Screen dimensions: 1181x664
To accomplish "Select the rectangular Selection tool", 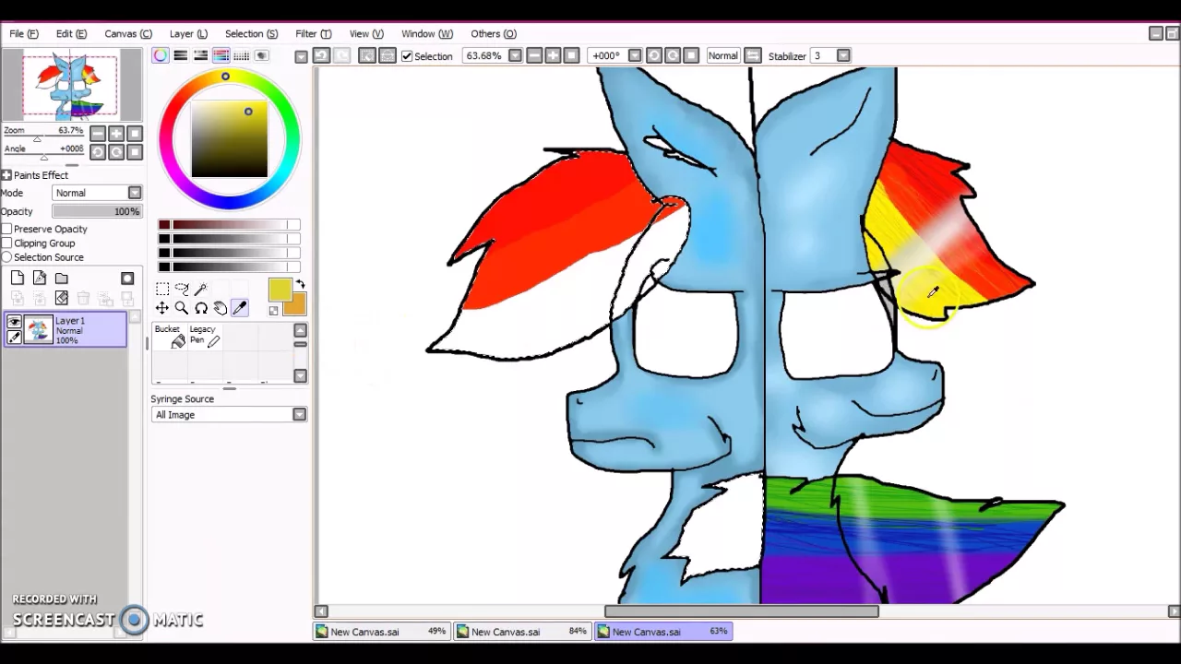I will tap(162, 289).
